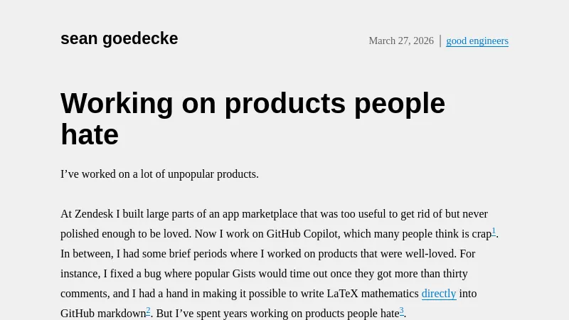Jump to footnote 2 after "GitHub markdown"

point(148,311)
